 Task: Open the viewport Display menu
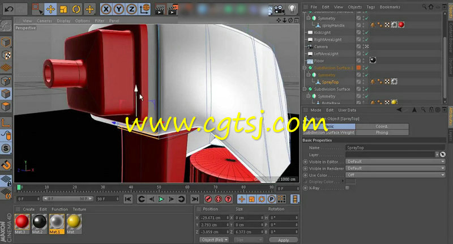(63, 21)
